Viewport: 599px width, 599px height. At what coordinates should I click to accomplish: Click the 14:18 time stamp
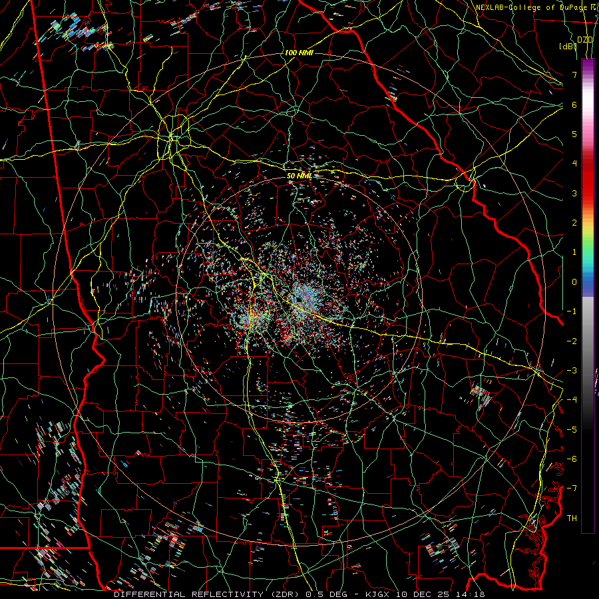471,594
